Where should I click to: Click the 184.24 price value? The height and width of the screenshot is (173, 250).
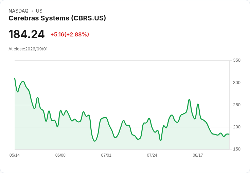tap(26, 34)
